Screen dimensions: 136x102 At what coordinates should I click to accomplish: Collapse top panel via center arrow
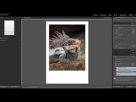pyautogui.click(x=67, y=13)
